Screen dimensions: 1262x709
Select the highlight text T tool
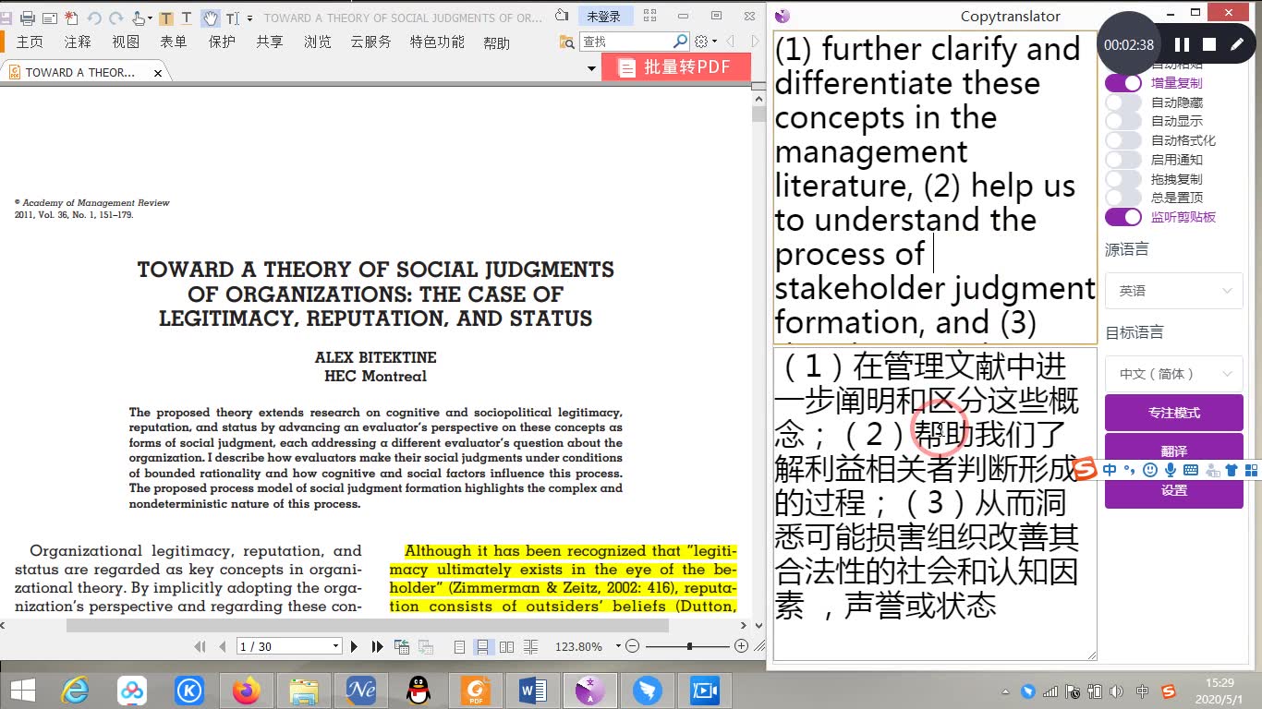(166, 18)
